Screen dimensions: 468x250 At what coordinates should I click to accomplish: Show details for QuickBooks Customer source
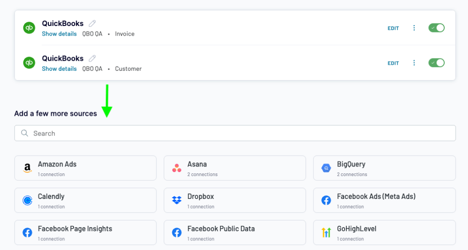point(59,68)
